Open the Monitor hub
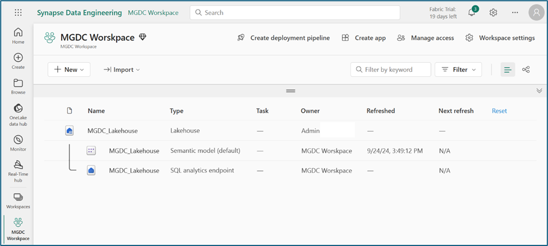 18,143
